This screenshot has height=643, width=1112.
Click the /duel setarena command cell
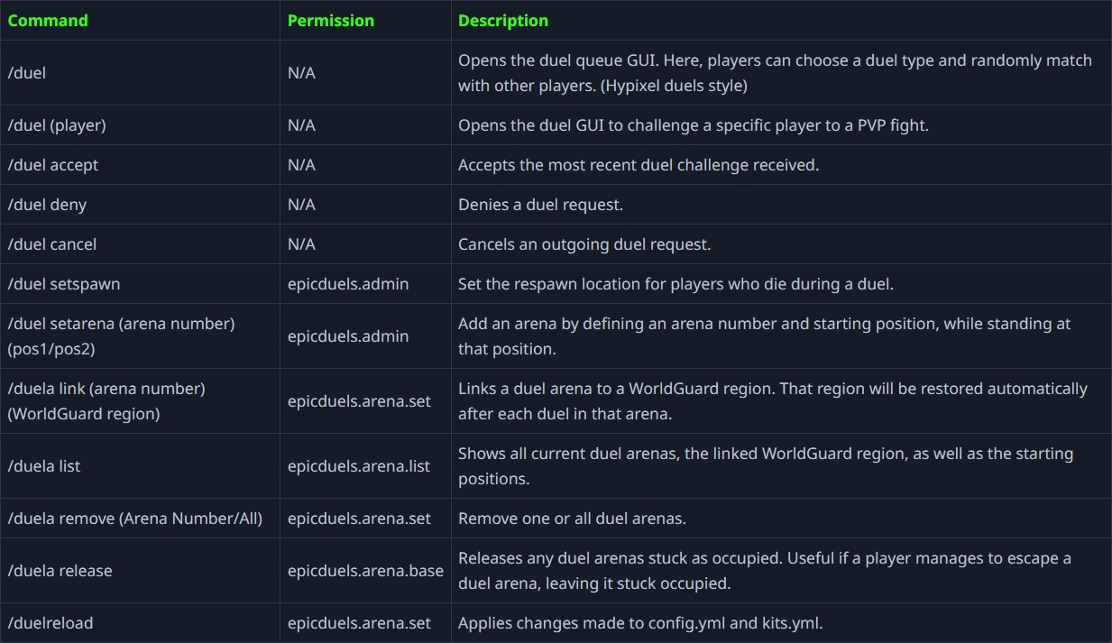pos(121,335)
